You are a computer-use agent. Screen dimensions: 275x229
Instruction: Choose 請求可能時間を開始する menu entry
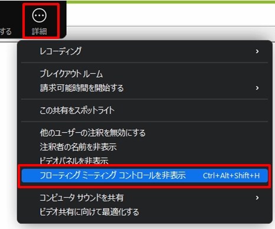coord(145,88)
